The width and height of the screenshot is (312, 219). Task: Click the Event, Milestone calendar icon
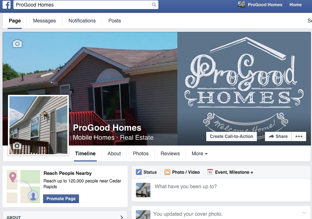coord(210,172)
